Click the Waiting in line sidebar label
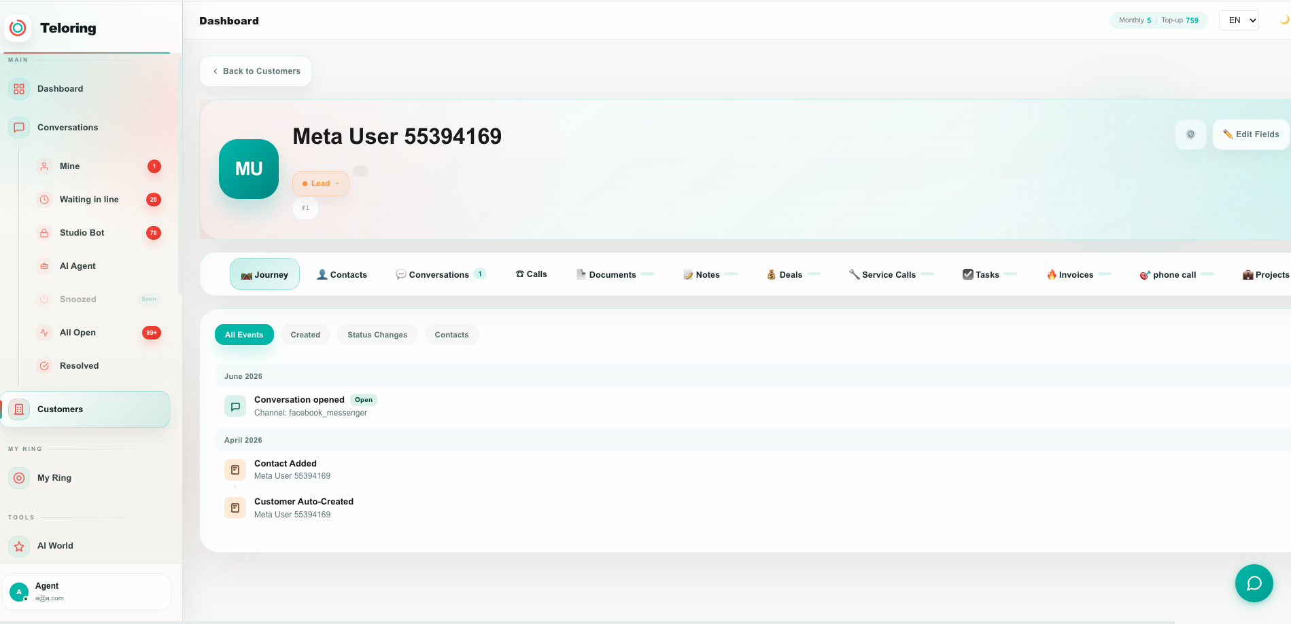The width and height of the screenshot is (1291, 624). [89, 200]
